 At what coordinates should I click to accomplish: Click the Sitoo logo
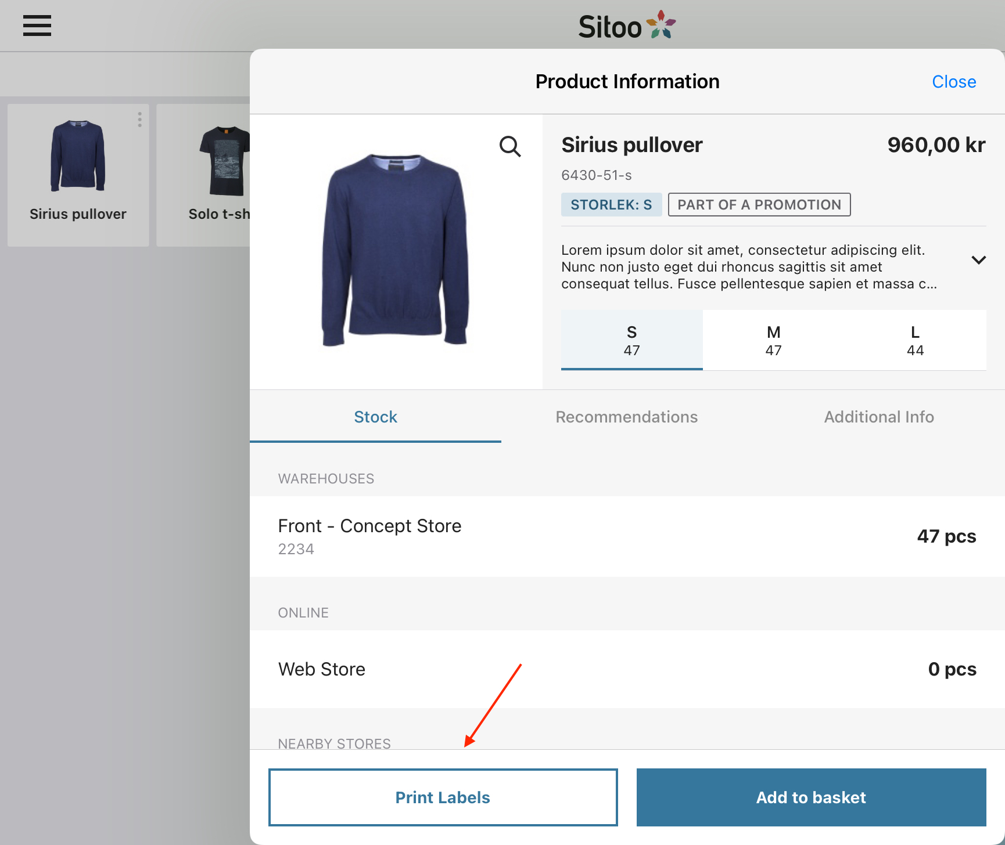pyautogui.click(x=627, y=26)
